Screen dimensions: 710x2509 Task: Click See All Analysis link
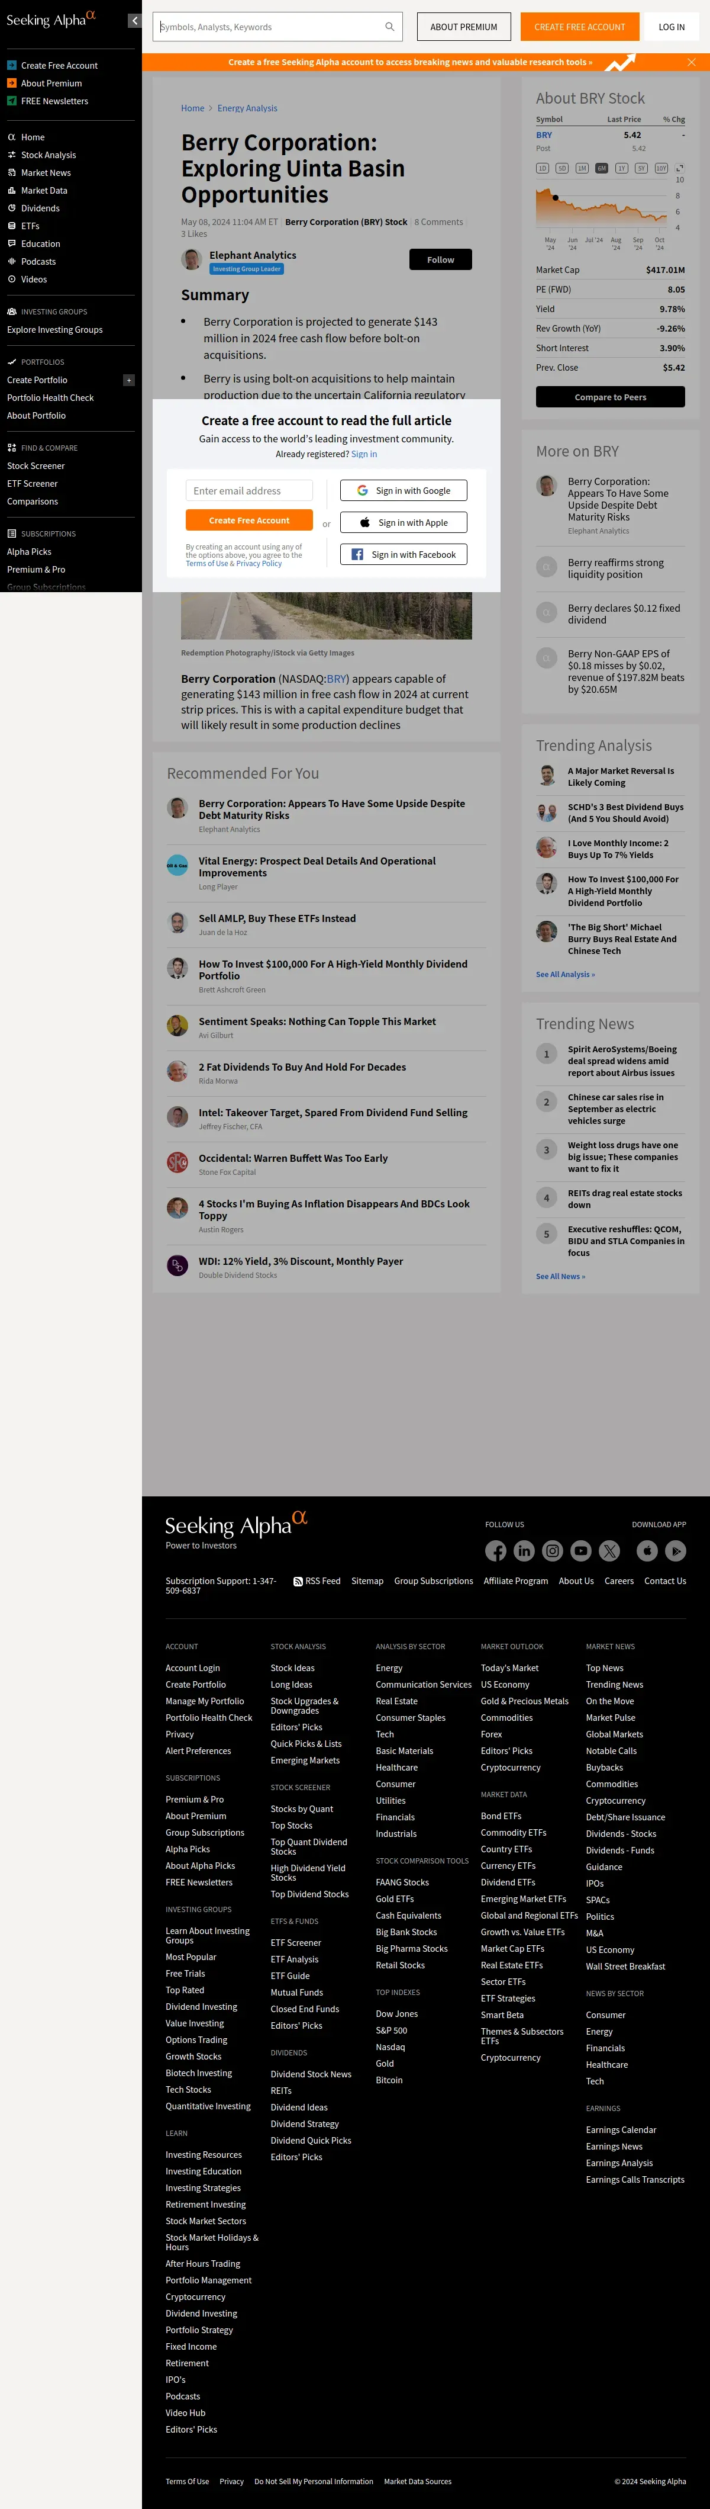565,974
